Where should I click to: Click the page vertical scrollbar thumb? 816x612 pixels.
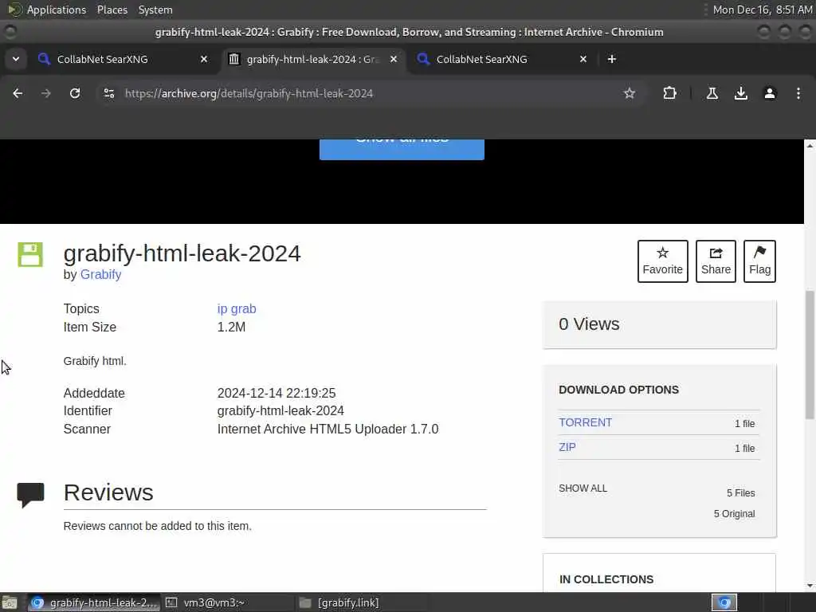point(810,354)
